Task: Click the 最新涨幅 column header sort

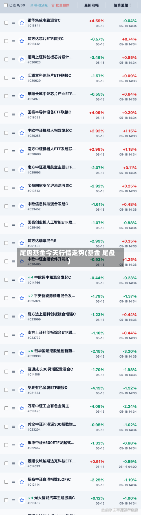Action: 91,5
